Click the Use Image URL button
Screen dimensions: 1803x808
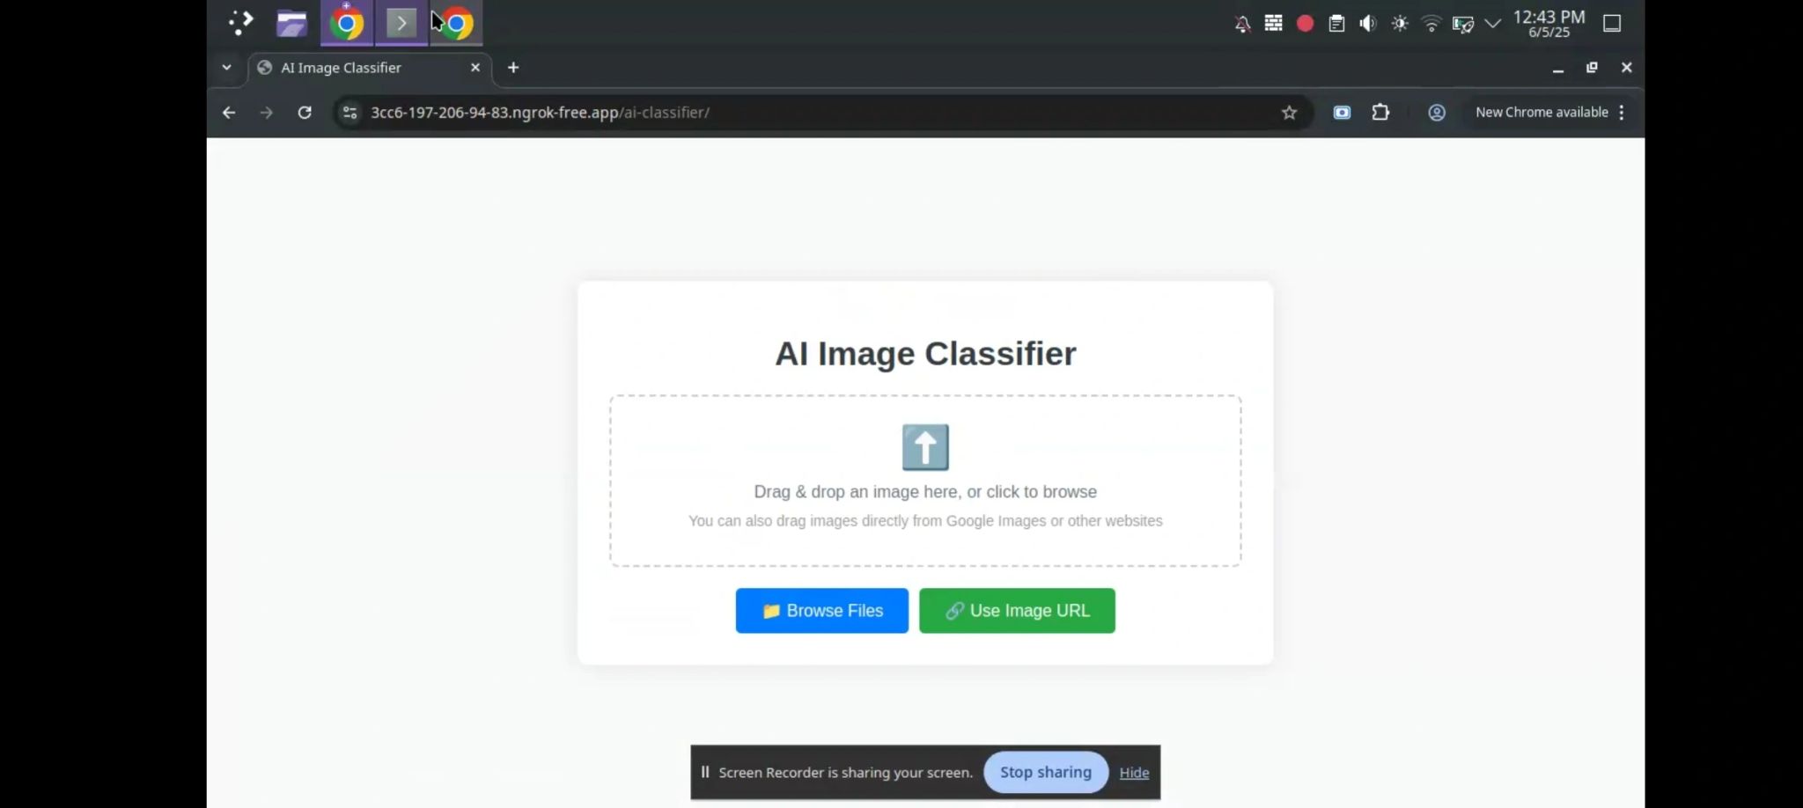1016,610
